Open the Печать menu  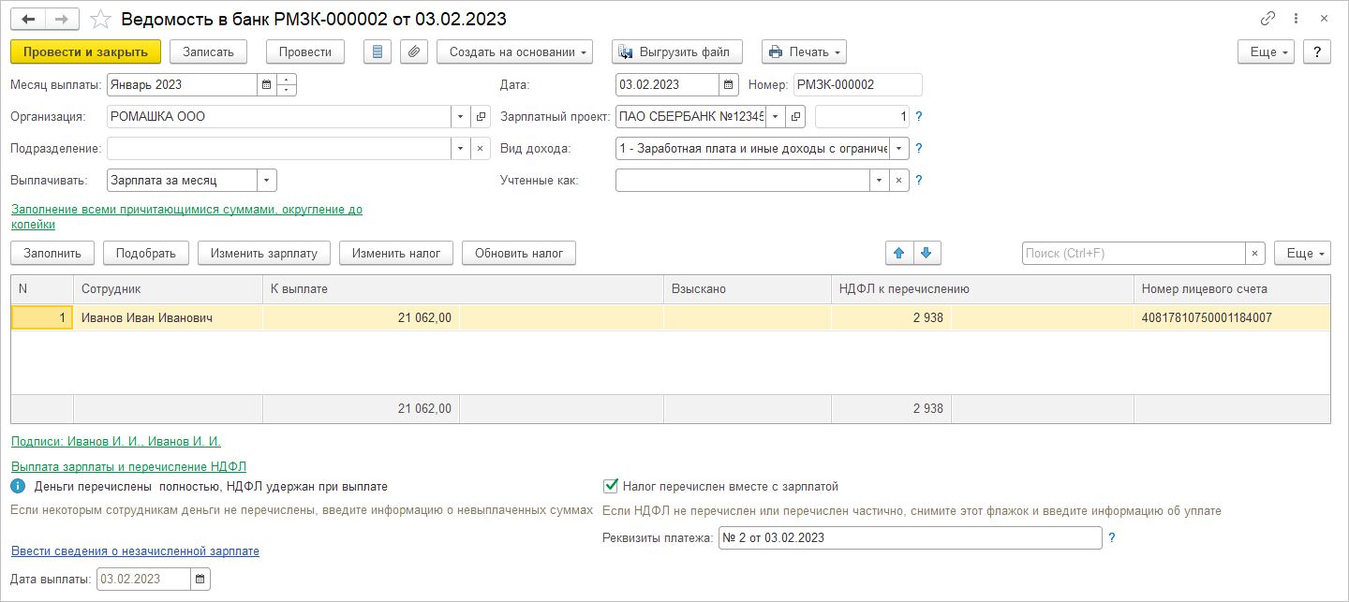click(x=804, y=51)
